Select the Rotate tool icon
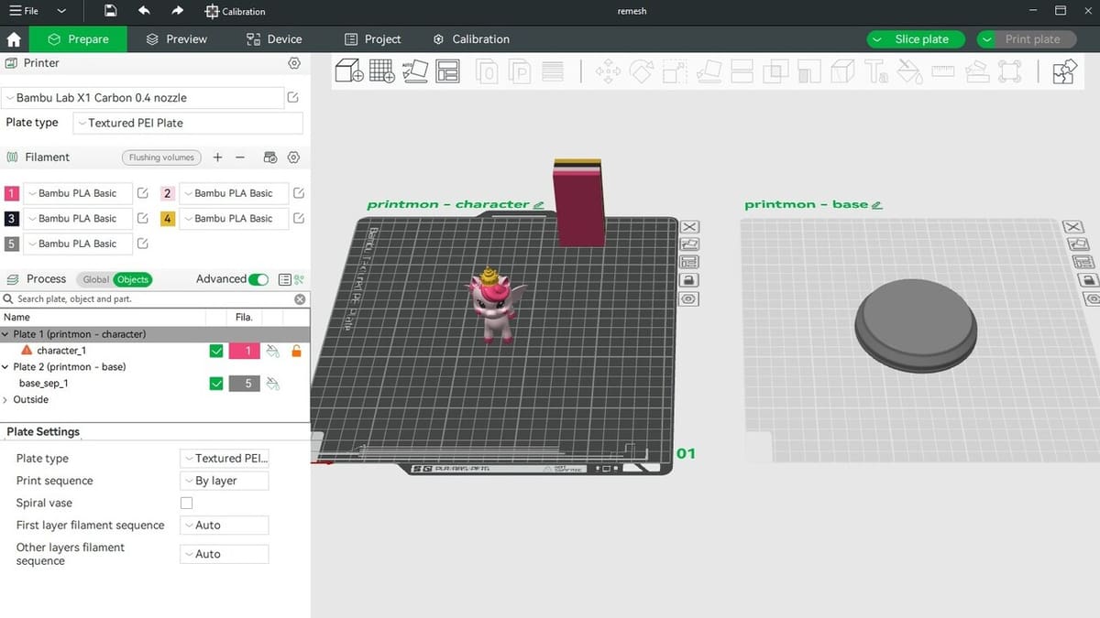The height and width of the screenshot is (618, 1100). (x=642, y=71)
